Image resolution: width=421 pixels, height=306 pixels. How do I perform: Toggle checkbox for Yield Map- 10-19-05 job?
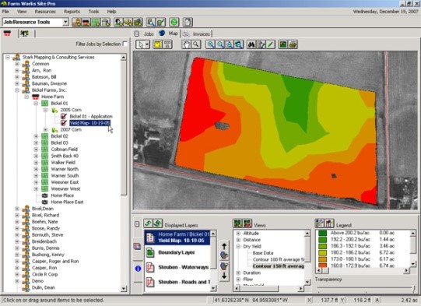[64, 123]
